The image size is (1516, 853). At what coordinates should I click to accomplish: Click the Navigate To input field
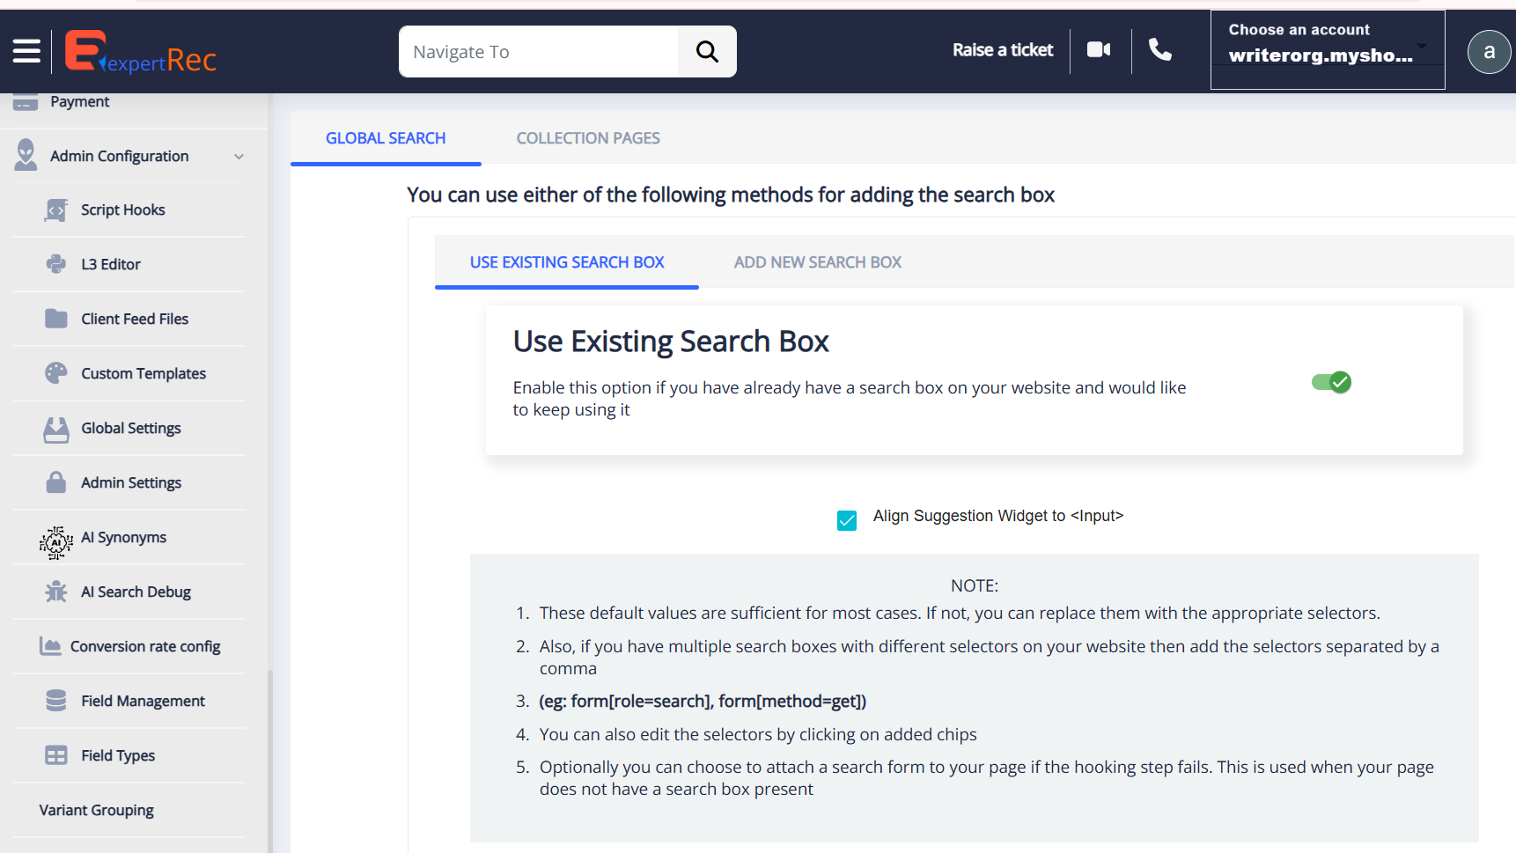539,52
